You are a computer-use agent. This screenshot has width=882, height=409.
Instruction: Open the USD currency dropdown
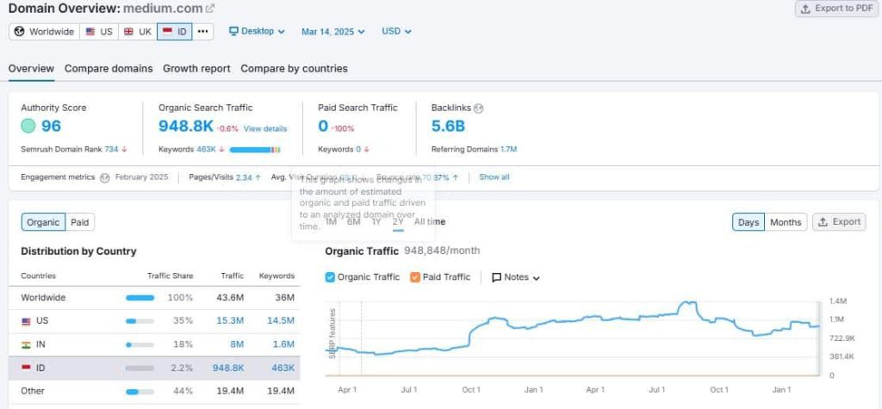pyautogui.click(x=396, y=32)
